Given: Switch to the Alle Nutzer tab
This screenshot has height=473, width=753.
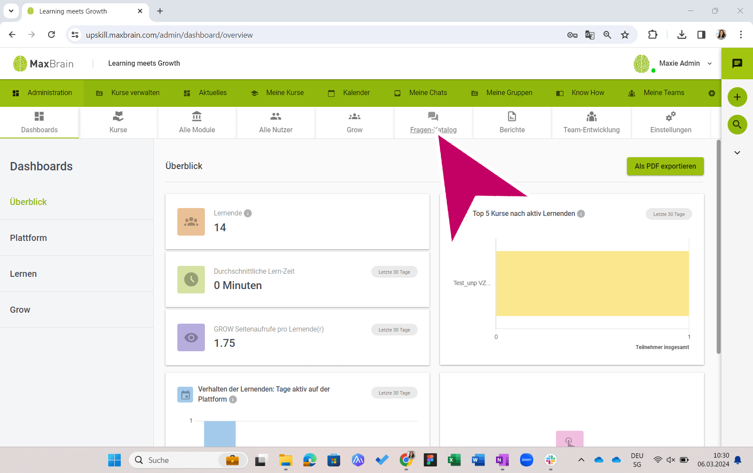Looking at the screenshot, I should pos(276,123).
